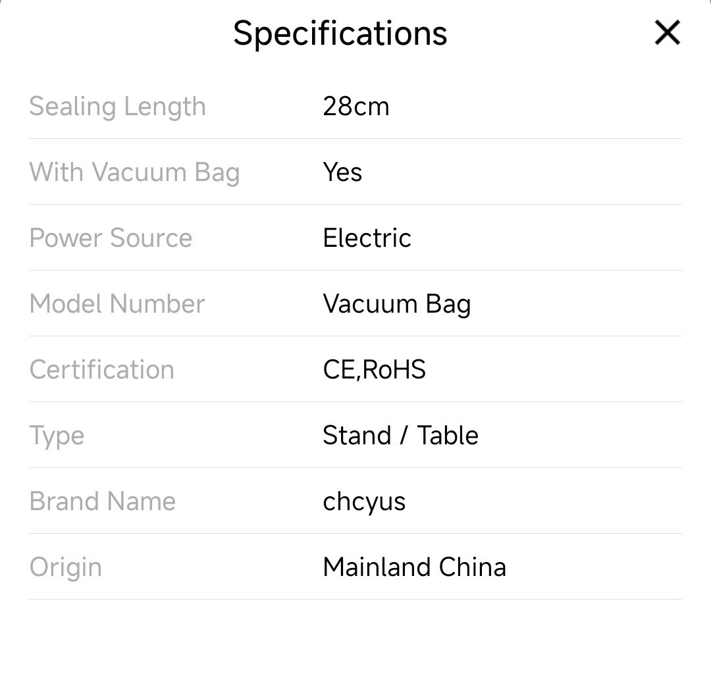This screenshot has width=711, height=676.
Task: Tap the Specifications title
Action: coord(340,33)
